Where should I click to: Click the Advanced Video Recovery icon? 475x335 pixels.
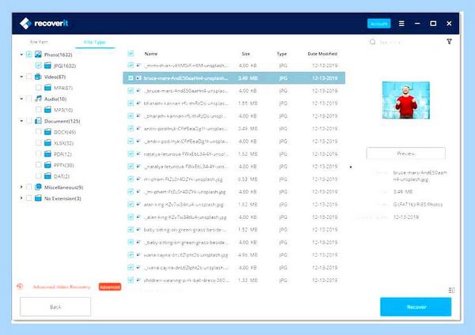pyautogui.click(x=20, y=286)
